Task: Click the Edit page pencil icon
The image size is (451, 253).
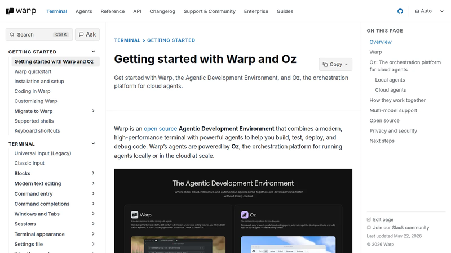Action: [x=369, y=219]
